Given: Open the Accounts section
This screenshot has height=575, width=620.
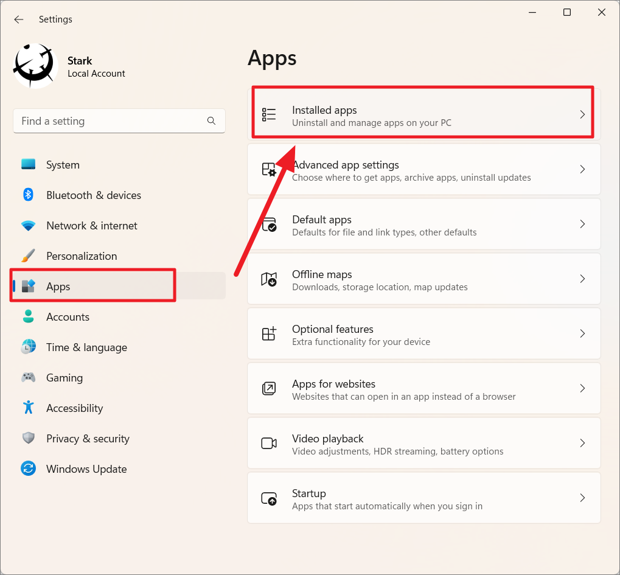Looking at the screenshot, I should coord(67,316).
